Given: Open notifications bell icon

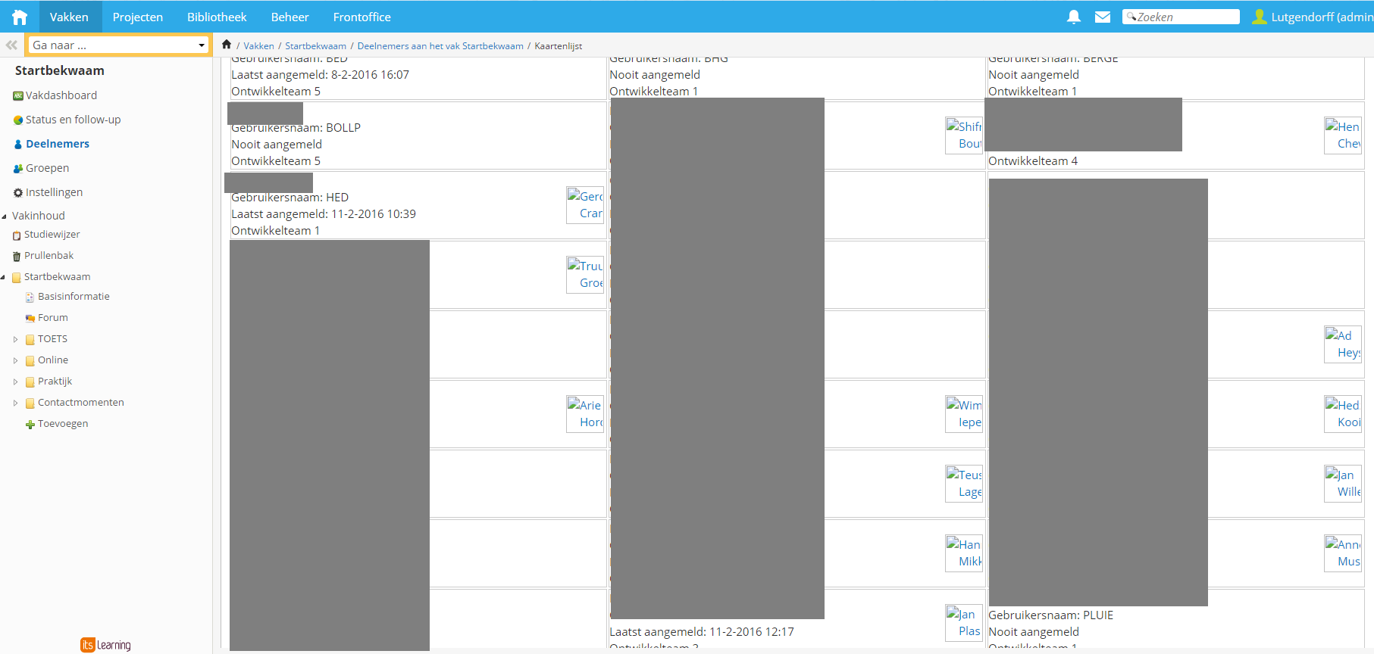Looking at the screenshot, I should click(1073, 17).
